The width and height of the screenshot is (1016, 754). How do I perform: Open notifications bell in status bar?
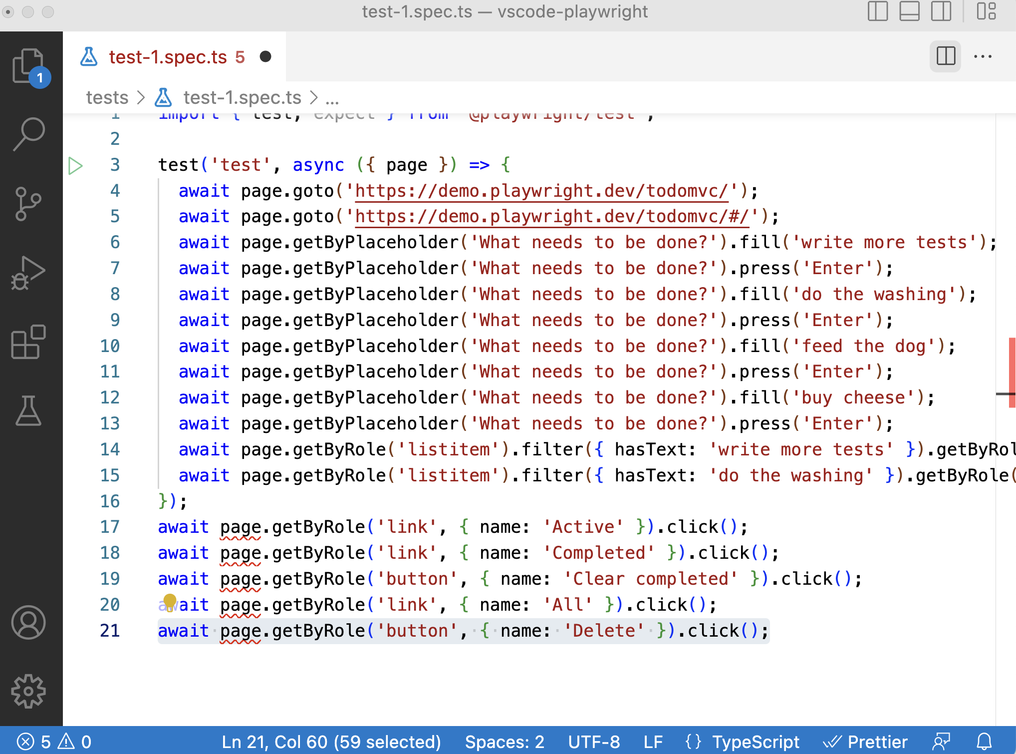[984, 742]
